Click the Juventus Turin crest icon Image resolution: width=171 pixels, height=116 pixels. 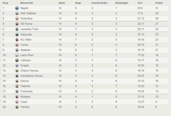17,29
